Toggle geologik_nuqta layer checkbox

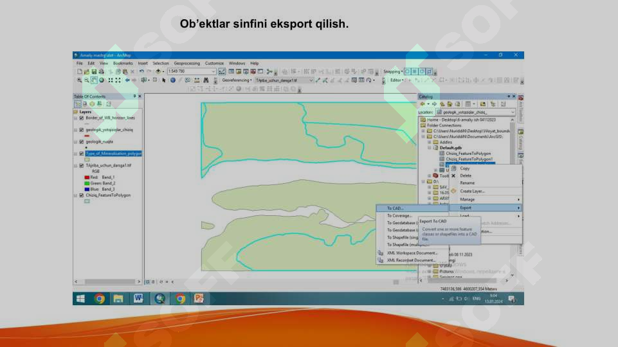coord(82,142)
